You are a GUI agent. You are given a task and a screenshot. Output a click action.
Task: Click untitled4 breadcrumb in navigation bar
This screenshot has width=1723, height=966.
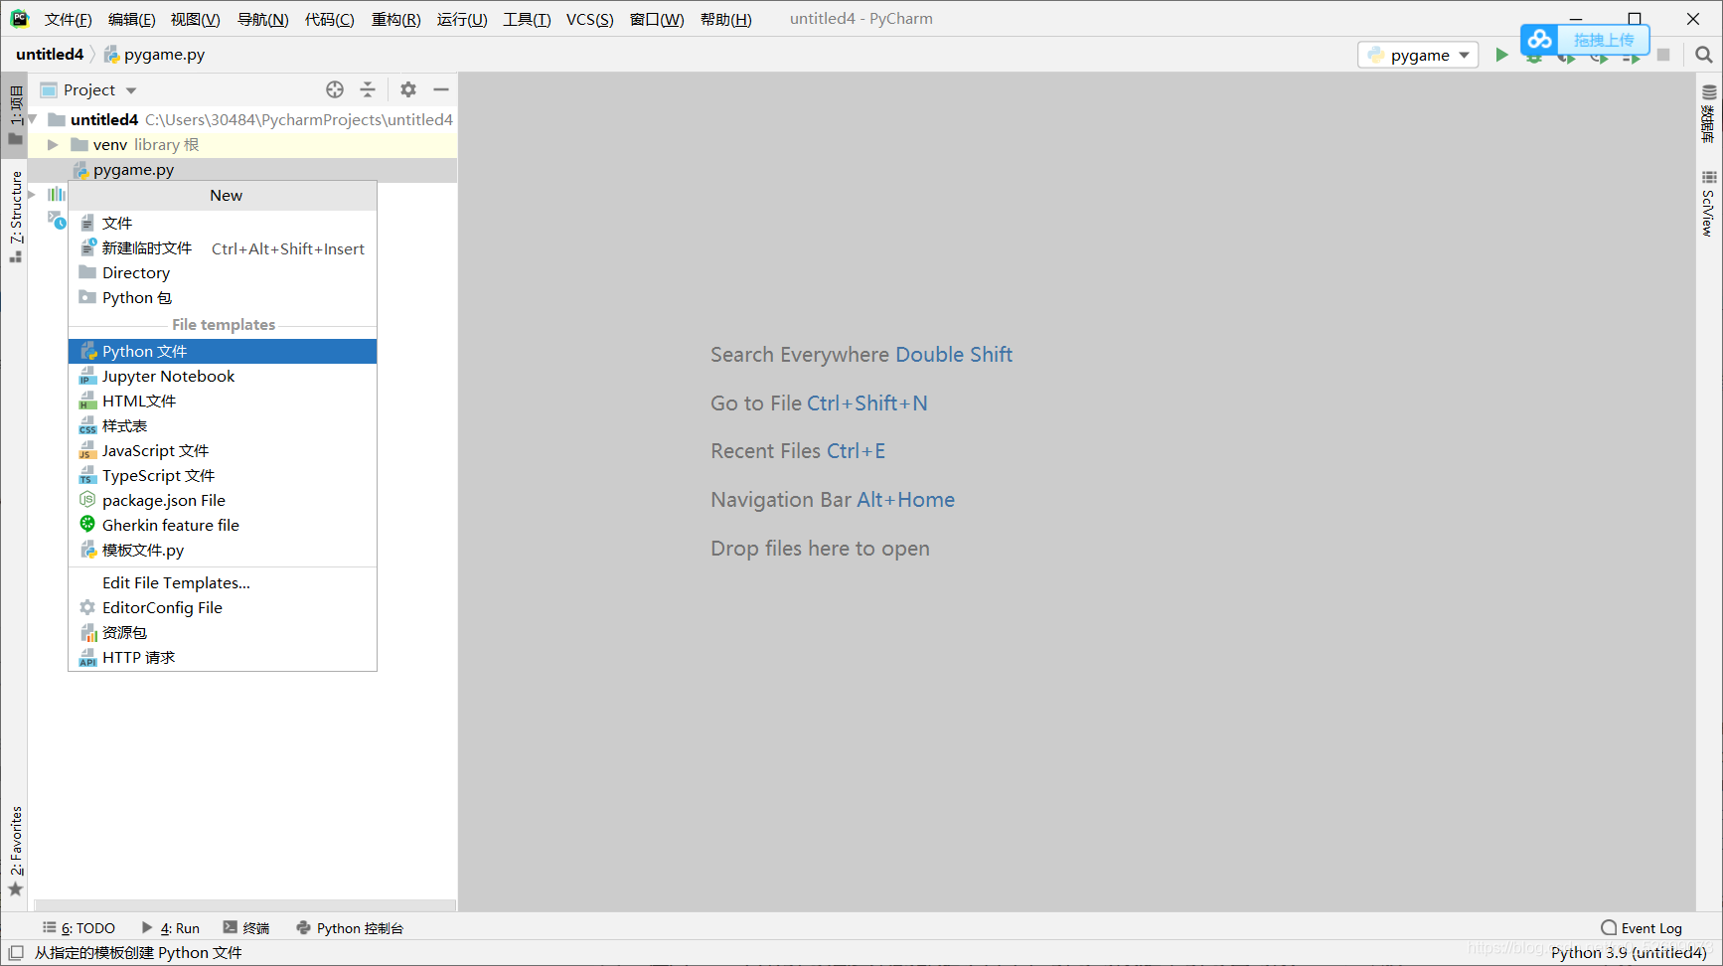[x=50, y=55]
